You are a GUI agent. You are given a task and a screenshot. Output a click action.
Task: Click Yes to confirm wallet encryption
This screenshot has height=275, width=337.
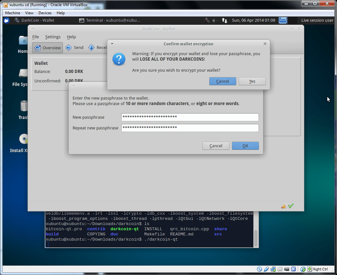coord(252,81)
